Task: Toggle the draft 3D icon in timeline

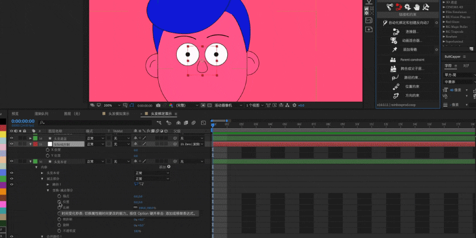Action: [169, 123]
